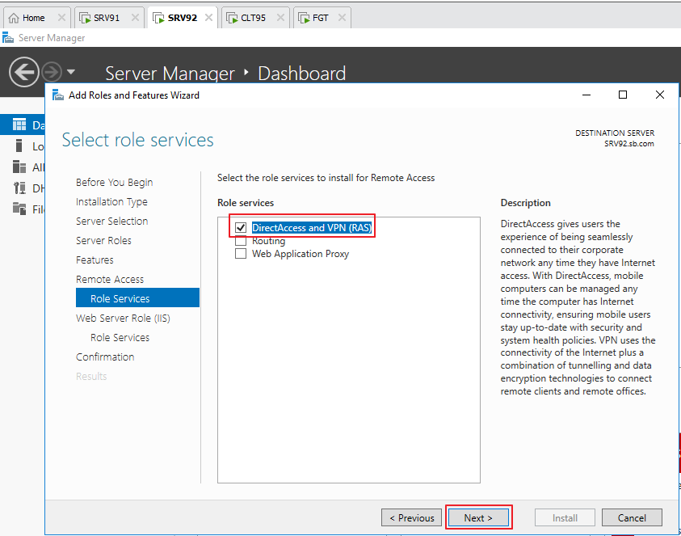
Task: Click the Server Manager forward arrow icon
Action: (x=52, y=72)
